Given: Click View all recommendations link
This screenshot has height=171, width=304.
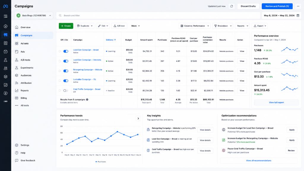Looking at the screenshot, I should 259,161.
